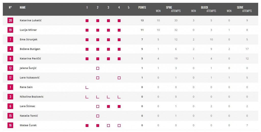261x132 pixels.
Task: Click jersey number 7 badge
Action: (x=10, y=40)
